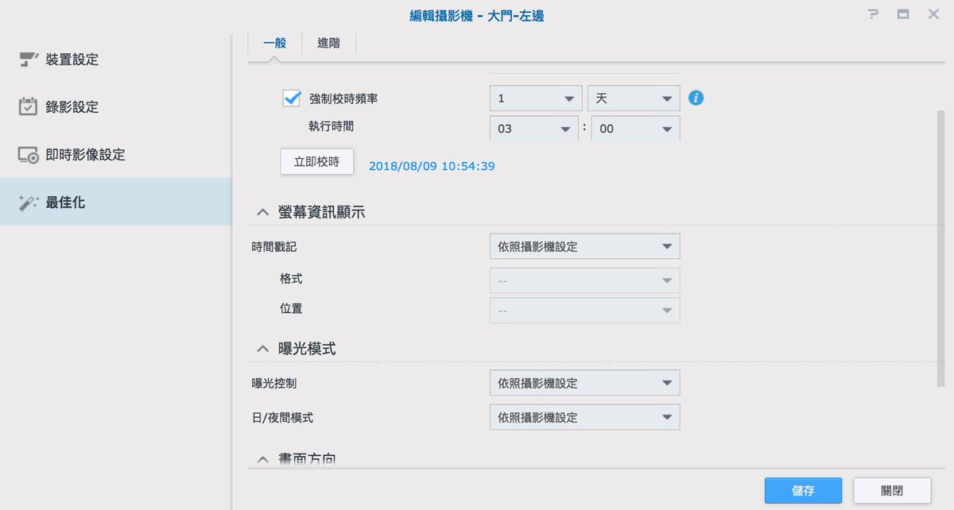954x510 pixels.
Task: Click the info icon beside 強制校時頻率
Action: pos(696,98)
